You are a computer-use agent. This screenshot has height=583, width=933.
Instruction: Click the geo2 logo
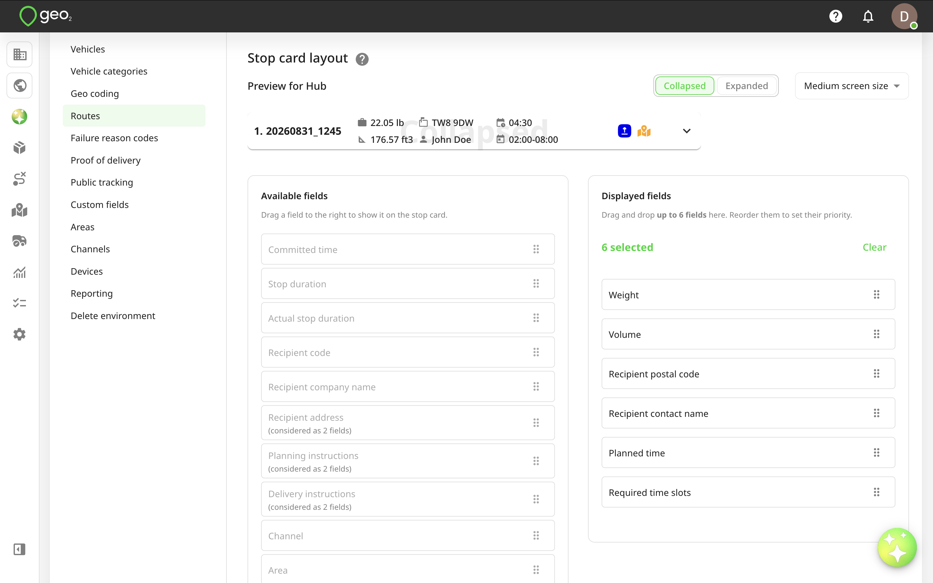coord(45,16)
